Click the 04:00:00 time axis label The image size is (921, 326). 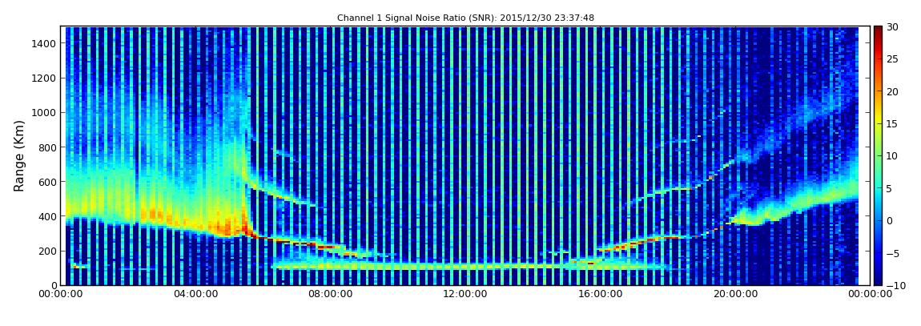point(195,294)
